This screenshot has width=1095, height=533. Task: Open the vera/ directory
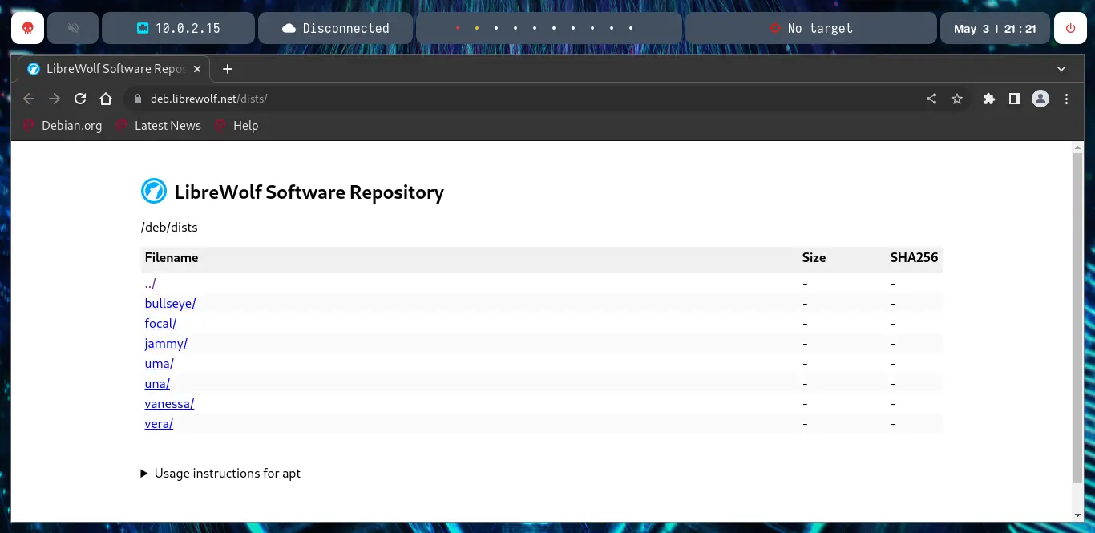159,424
